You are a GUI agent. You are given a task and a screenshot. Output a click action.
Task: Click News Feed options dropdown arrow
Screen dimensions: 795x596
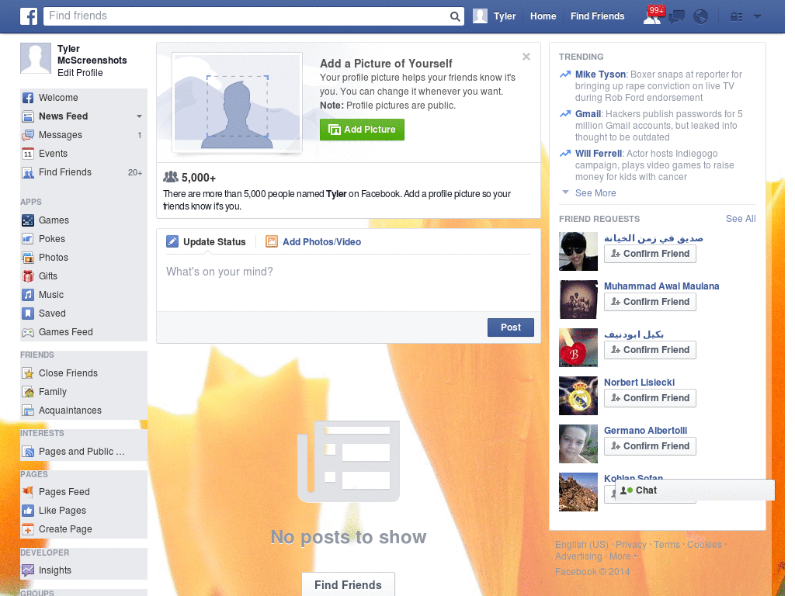click(139, 116)
